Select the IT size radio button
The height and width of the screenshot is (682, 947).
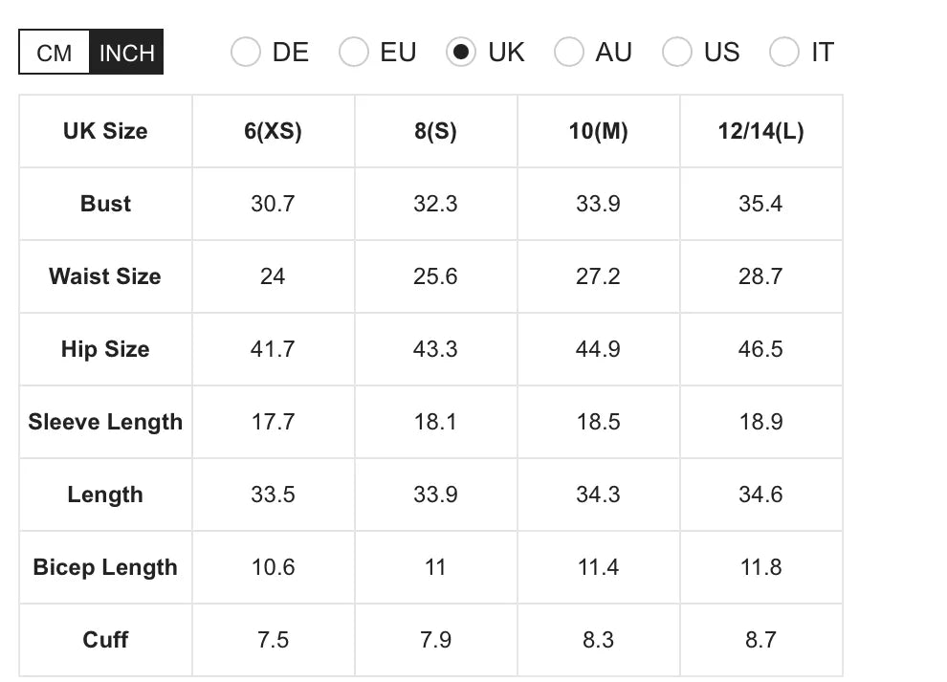784,52
